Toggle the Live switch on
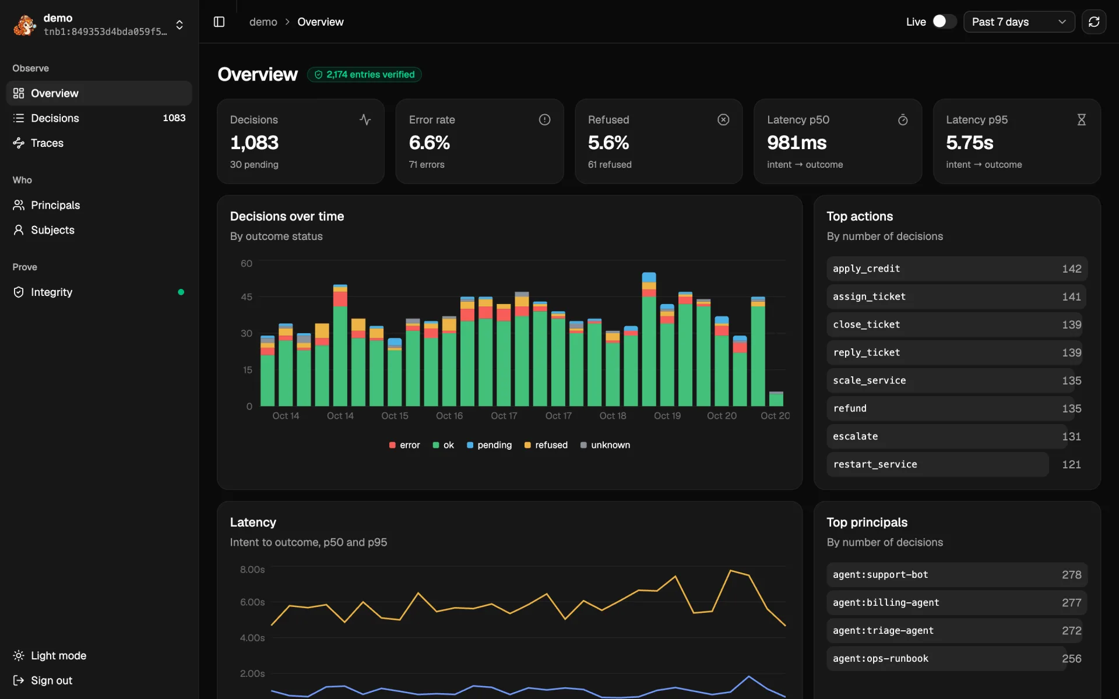Viewport: 1119px width, 699px height. tap(944, 22)
